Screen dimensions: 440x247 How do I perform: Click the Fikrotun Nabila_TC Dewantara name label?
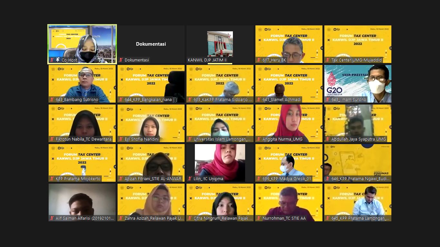coord(83,139)
